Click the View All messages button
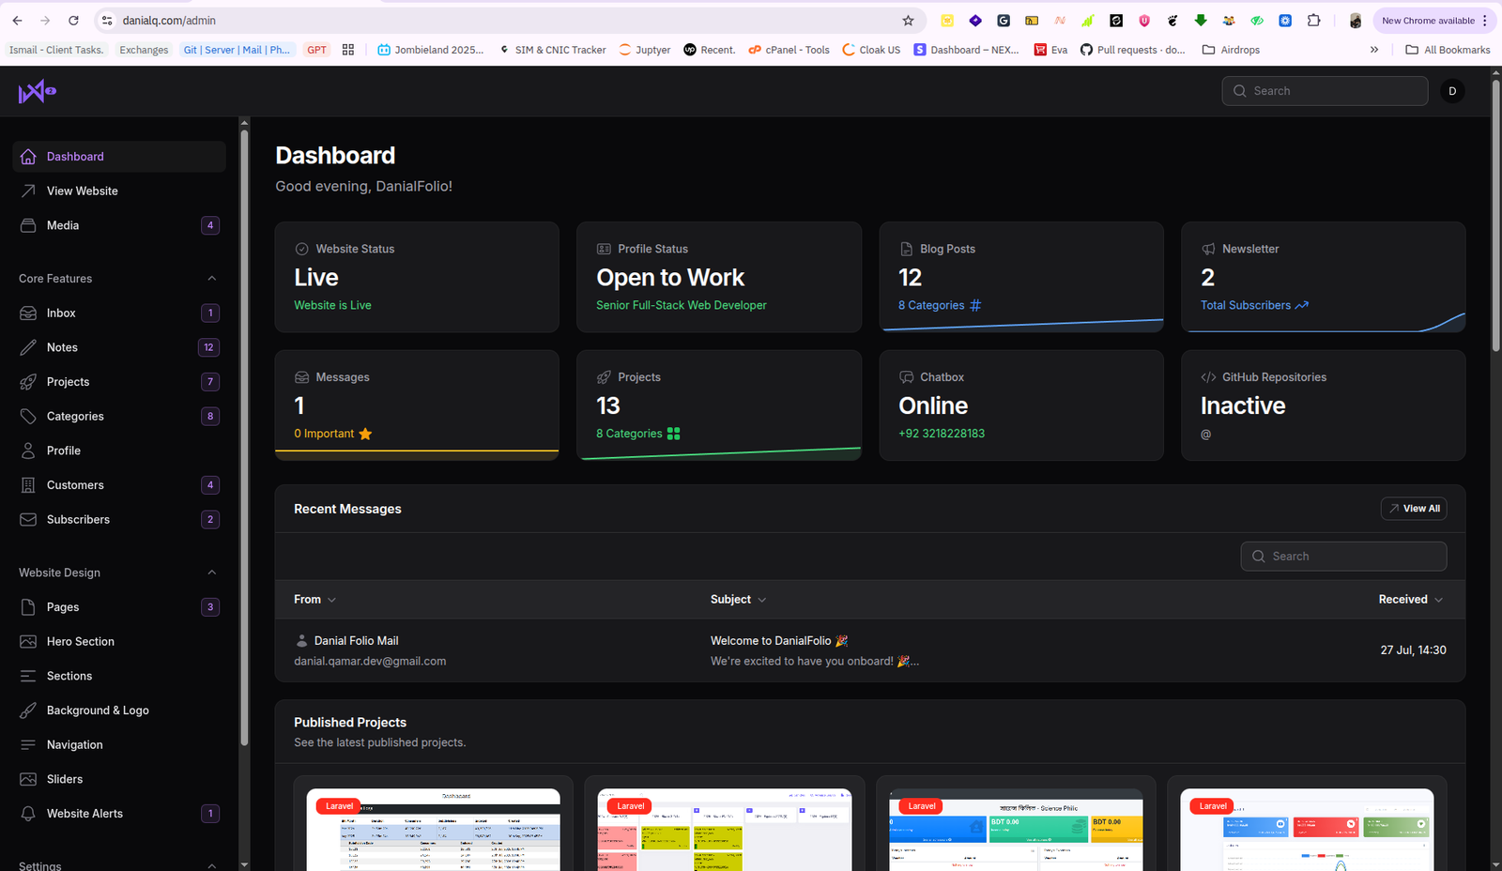 [x=1414, y=509]
